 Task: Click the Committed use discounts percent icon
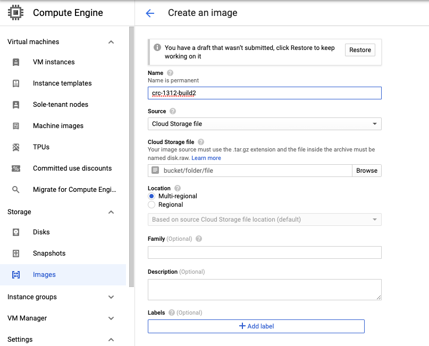16,168
